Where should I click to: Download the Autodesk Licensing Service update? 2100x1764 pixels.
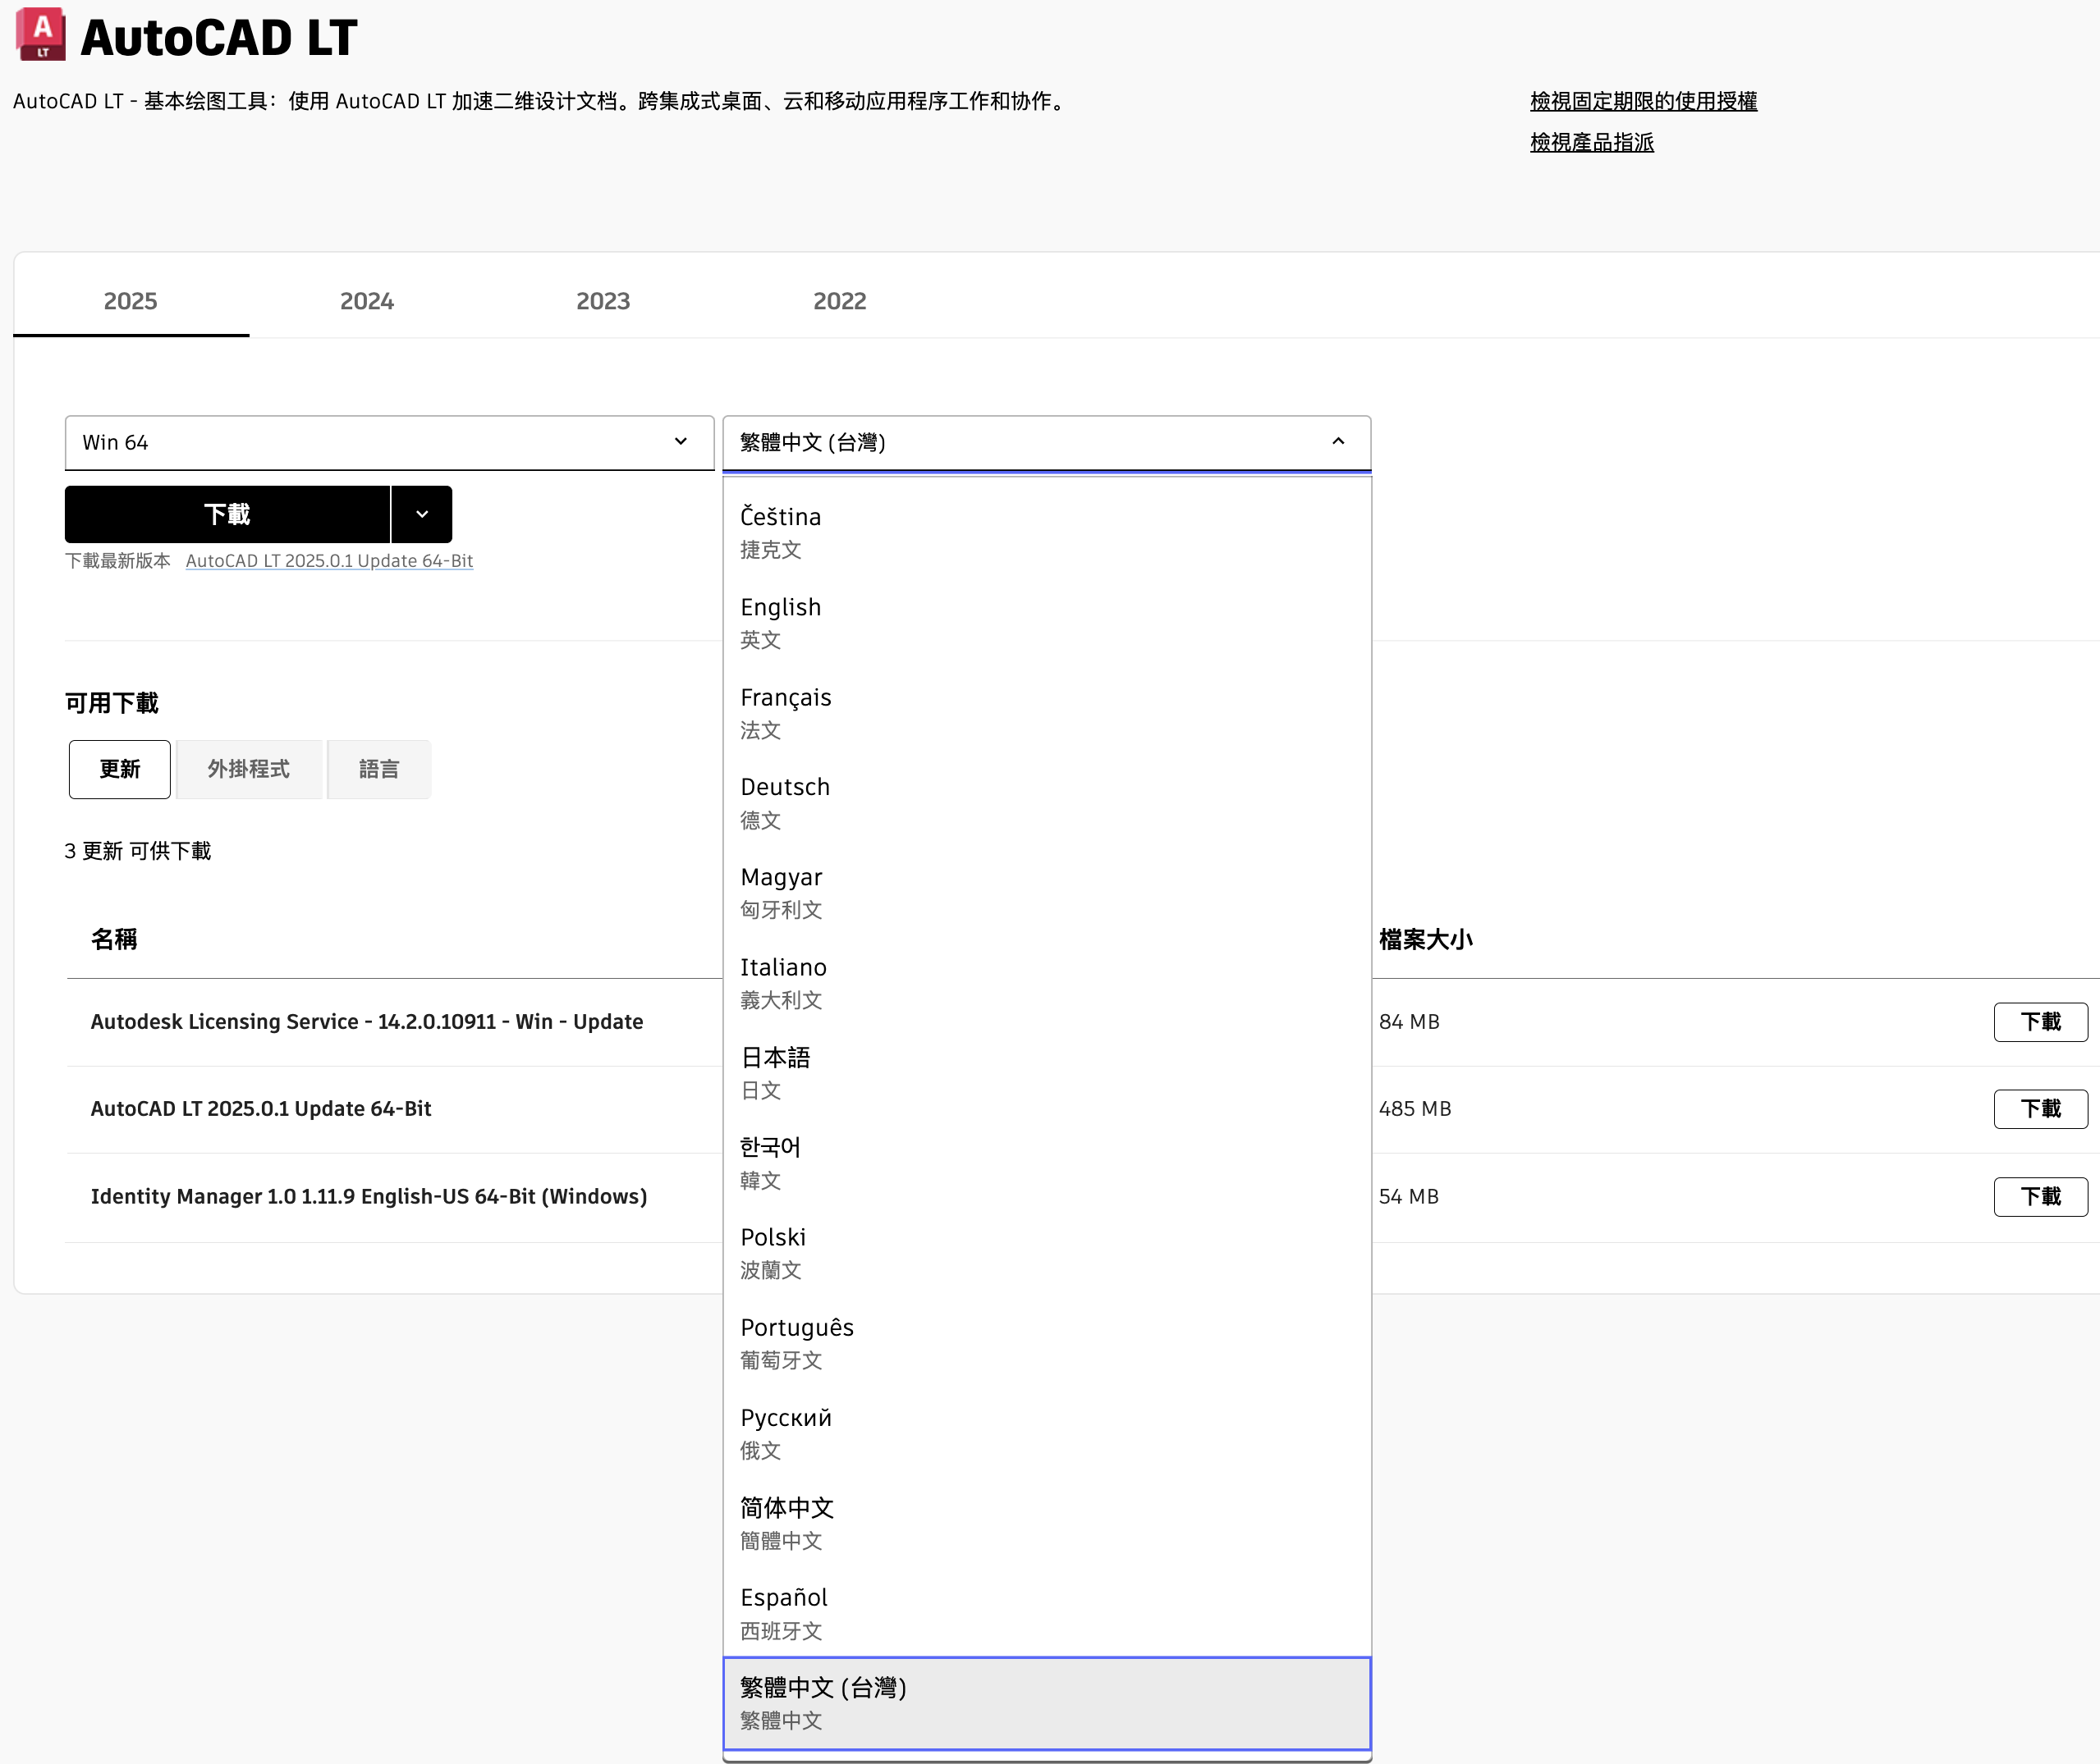coord(2039,1021)
